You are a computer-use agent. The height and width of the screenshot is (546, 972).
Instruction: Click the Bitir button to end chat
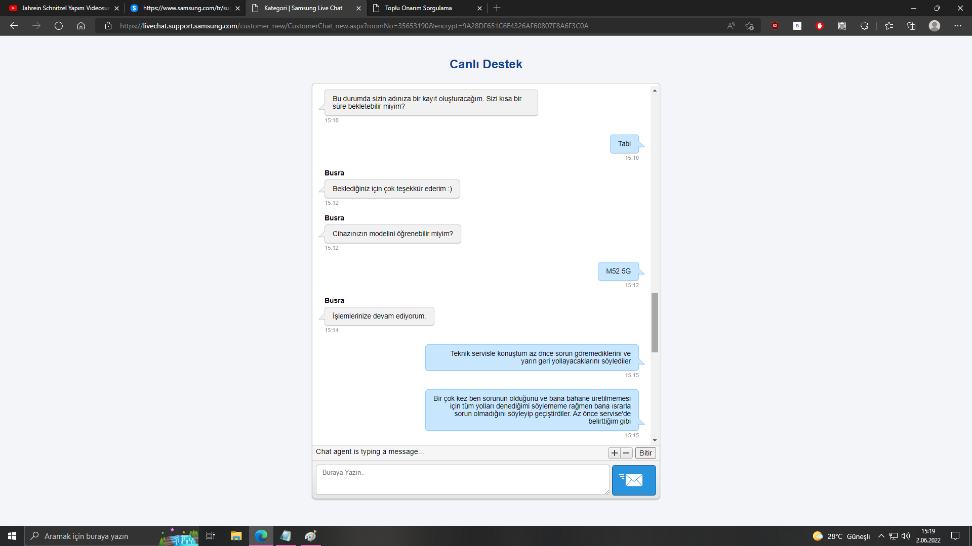click(645, 453)
